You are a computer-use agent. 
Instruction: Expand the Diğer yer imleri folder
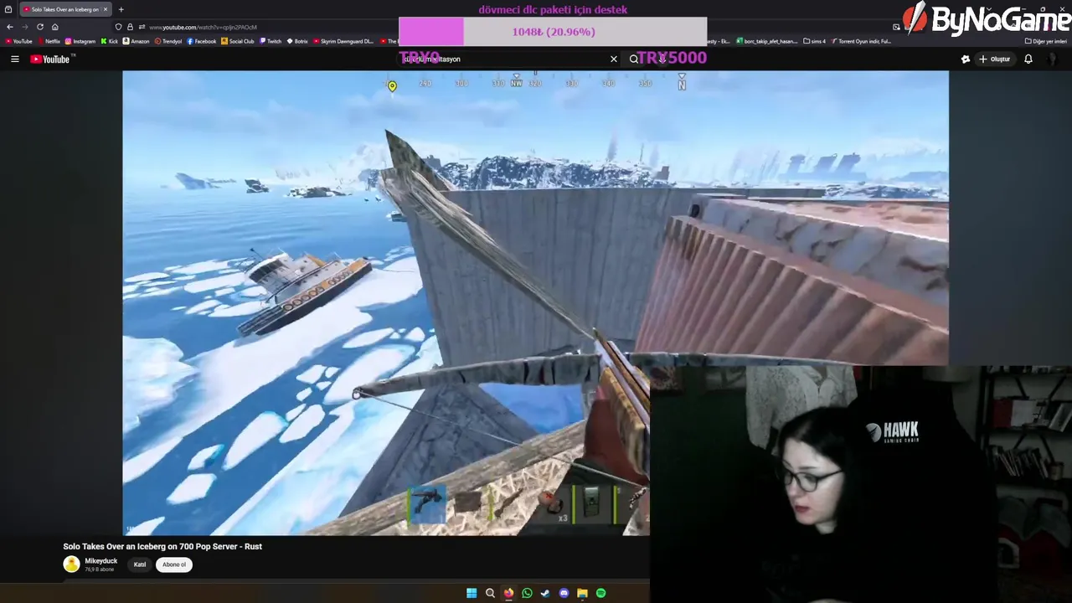[1046, 41]
